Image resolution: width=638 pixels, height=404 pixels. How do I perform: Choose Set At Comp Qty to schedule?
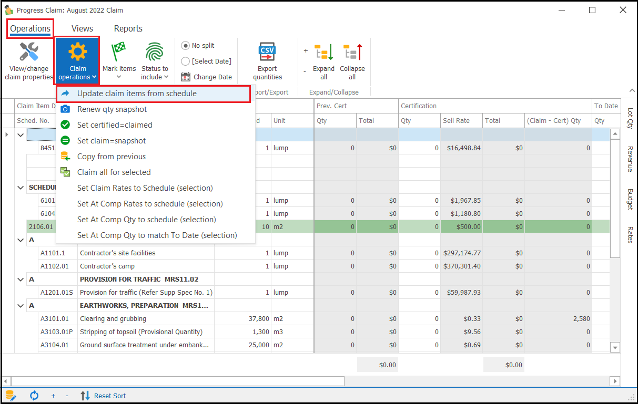click(156, 220)
